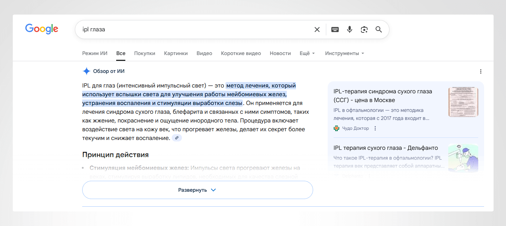This screenshot has height=226, width=506.
Task: Open the Режим ИИ tab
Action: (x=95, y=53)
